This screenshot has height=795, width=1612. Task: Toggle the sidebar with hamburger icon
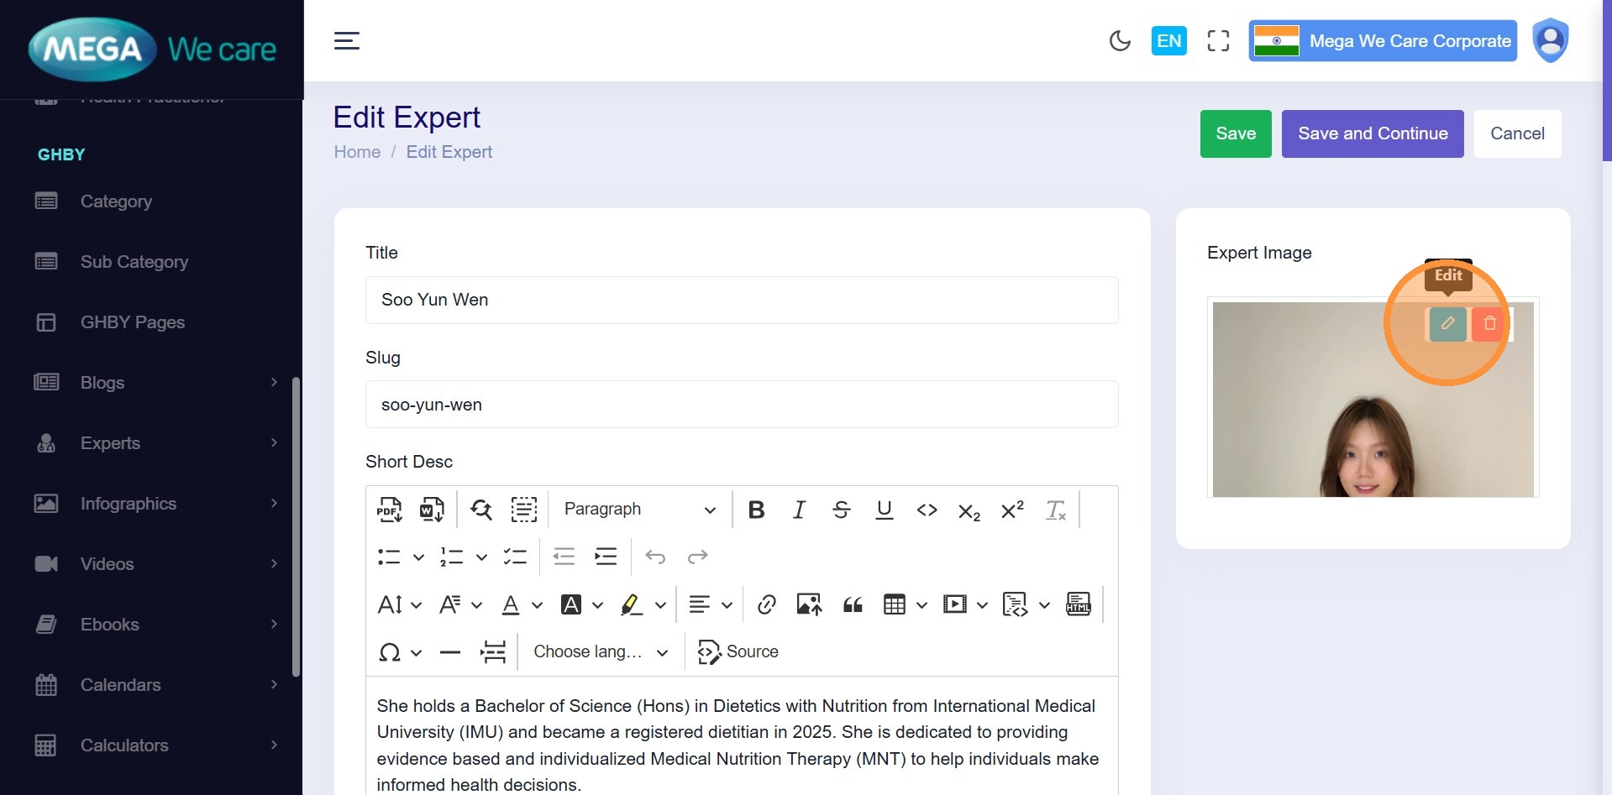tap(347, 41)
